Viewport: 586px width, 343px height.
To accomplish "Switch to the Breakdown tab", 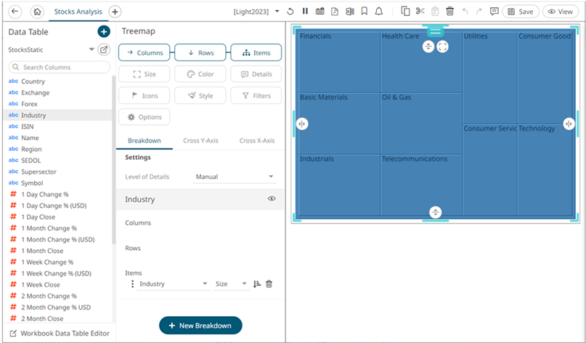I will click(145, 141).
